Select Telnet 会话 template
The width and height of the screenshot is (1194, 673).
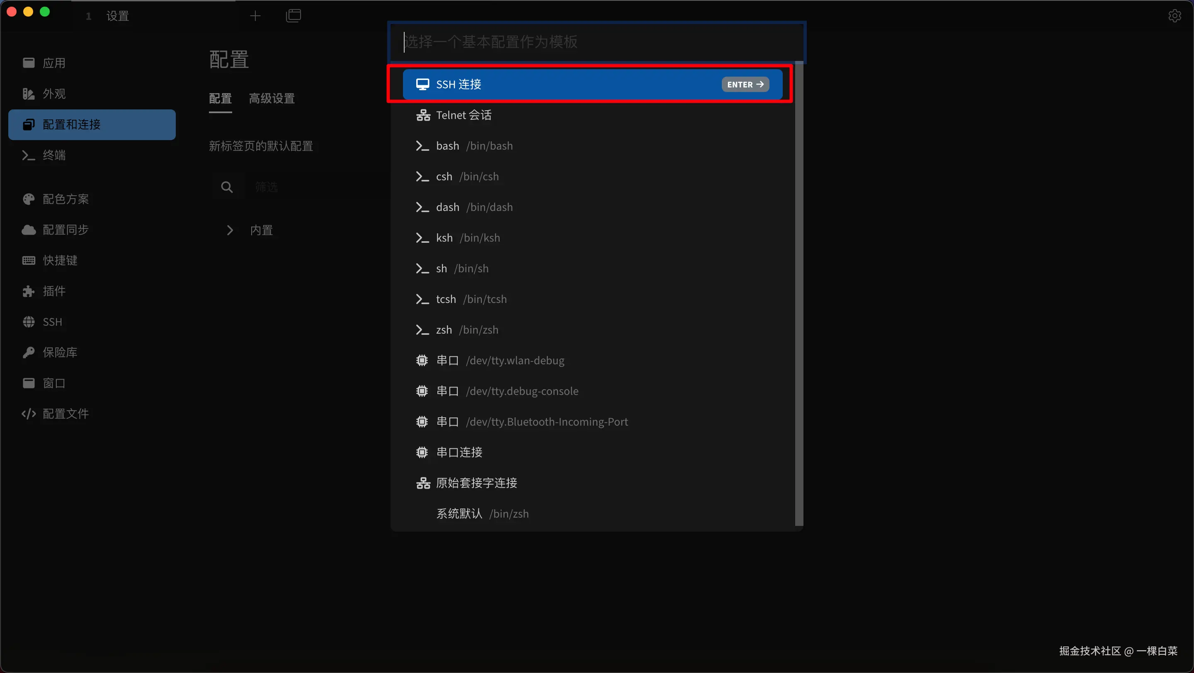pos(464,115)
